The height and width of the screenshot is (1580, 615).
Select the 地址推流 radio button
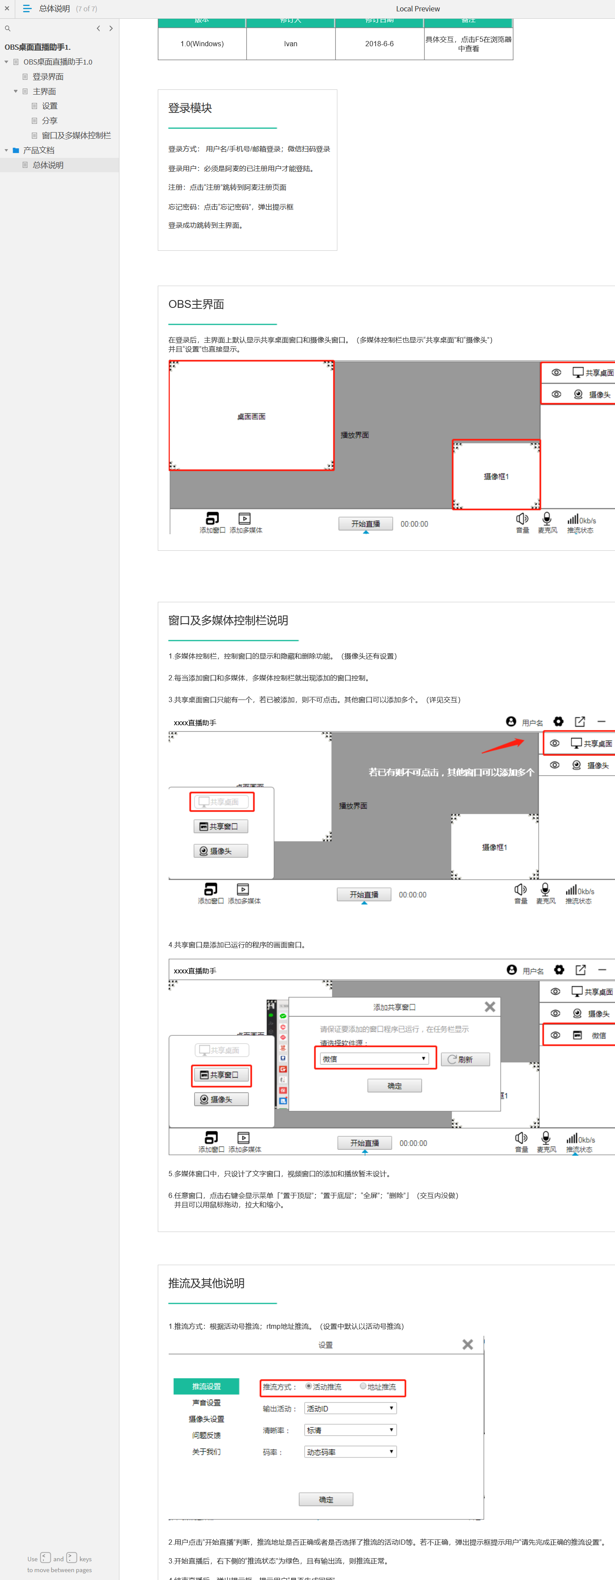tap(363, 1386)
